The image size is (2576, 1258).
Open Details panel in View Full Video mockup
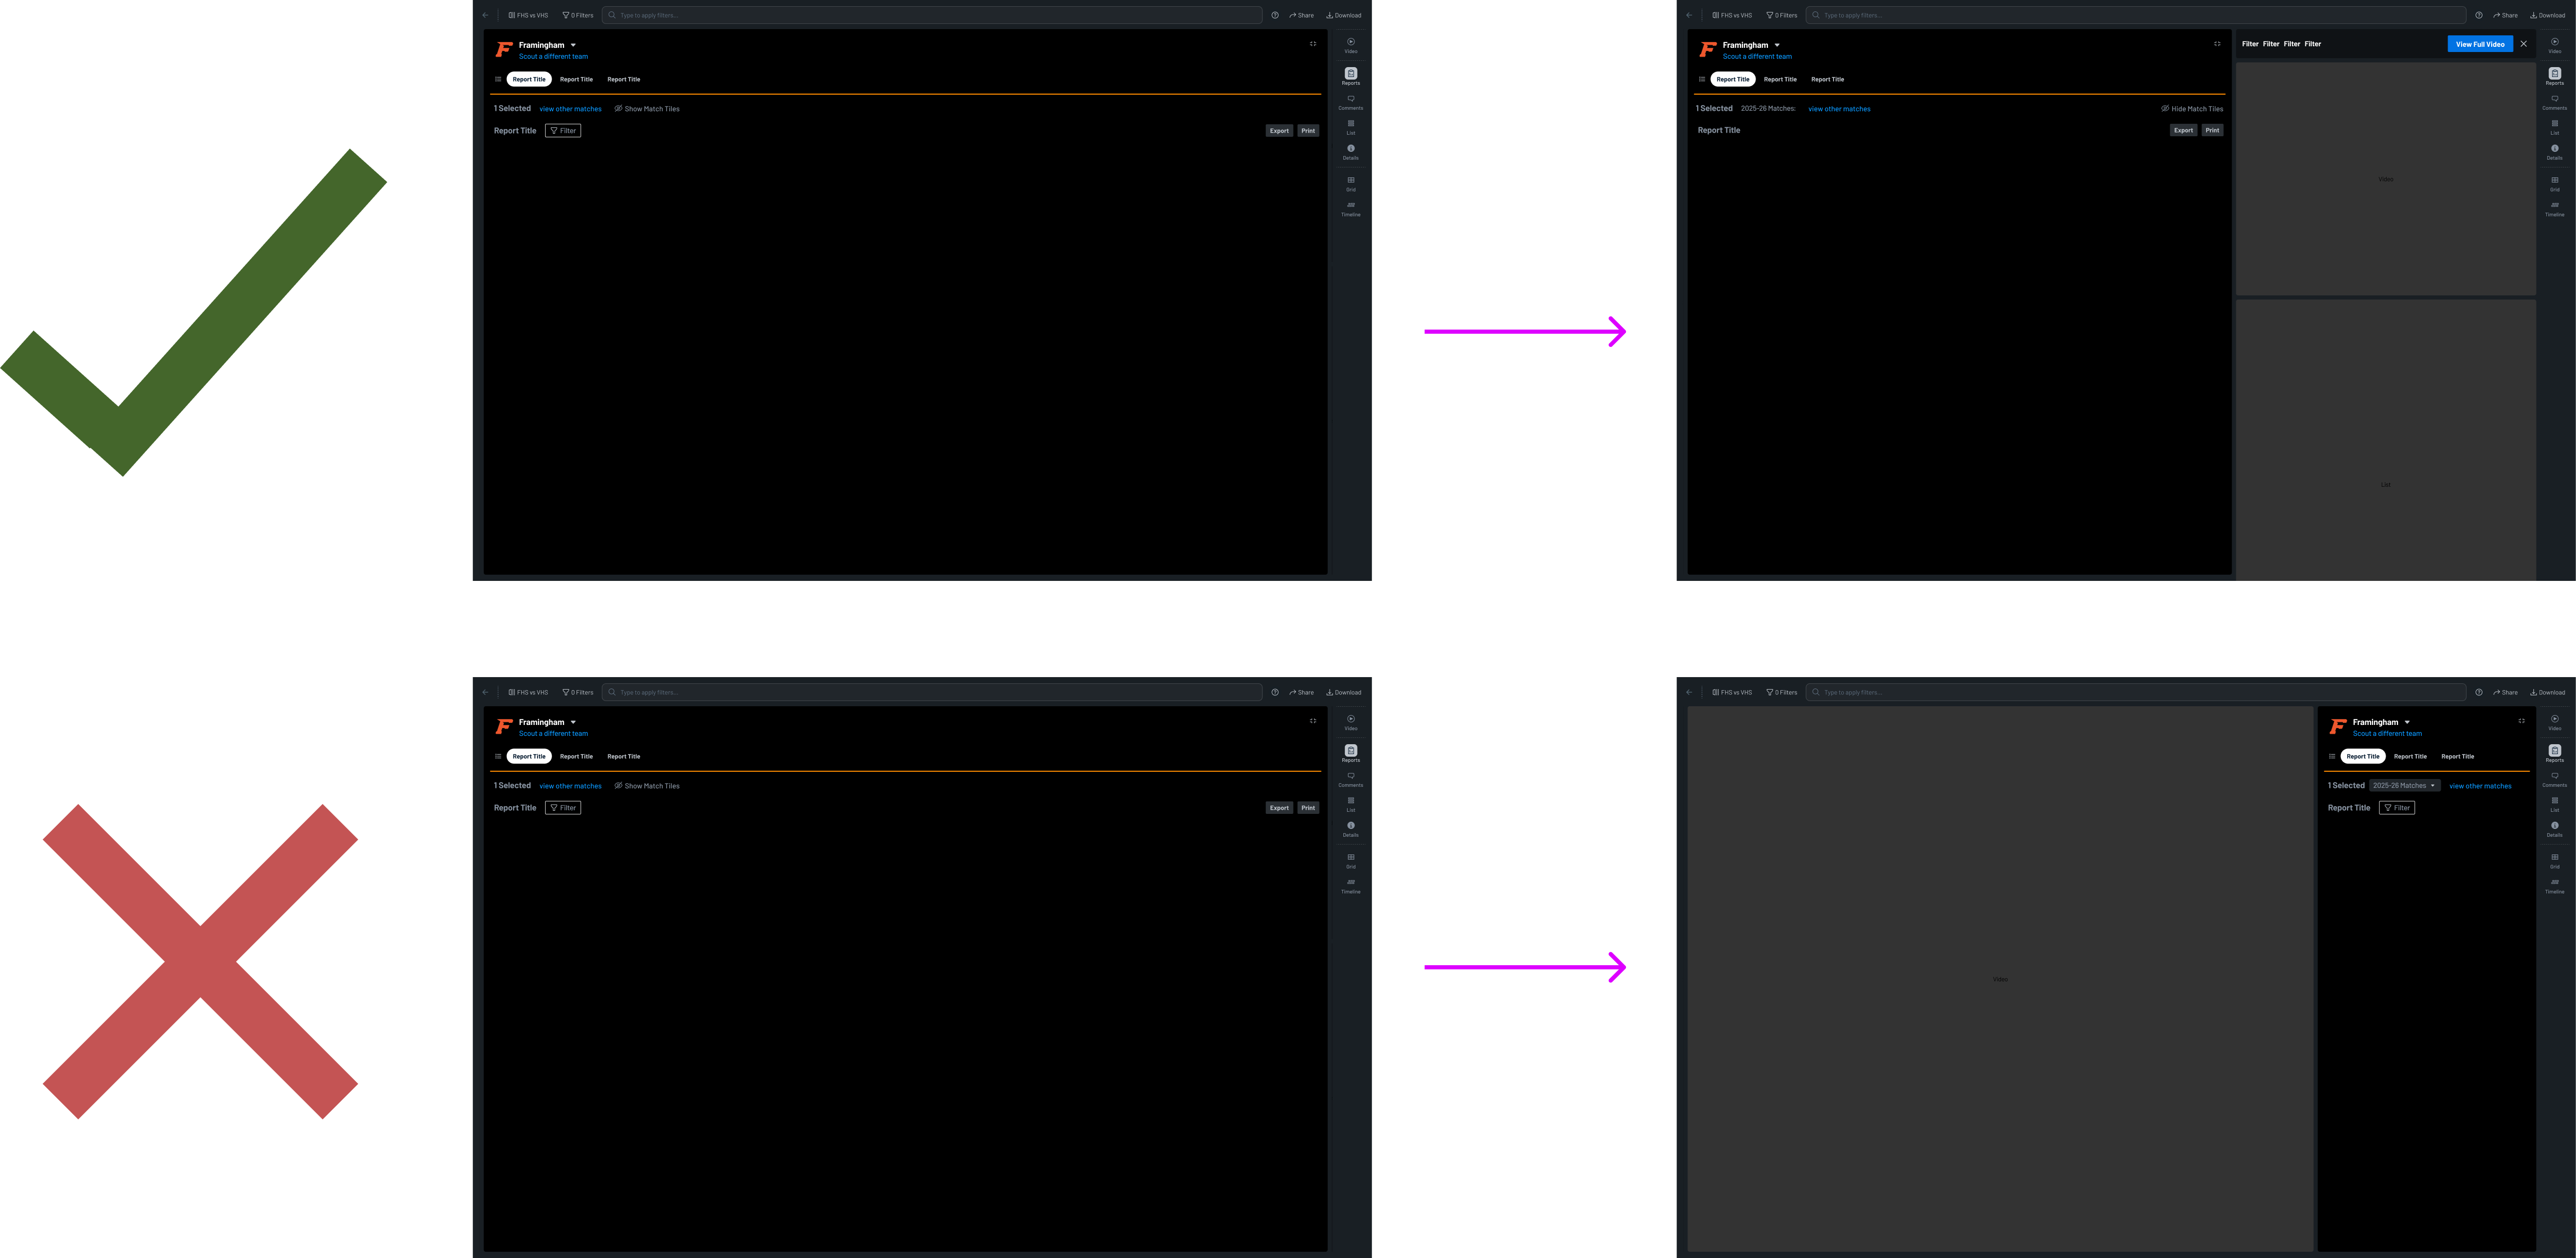click(x=2554, y=152)
